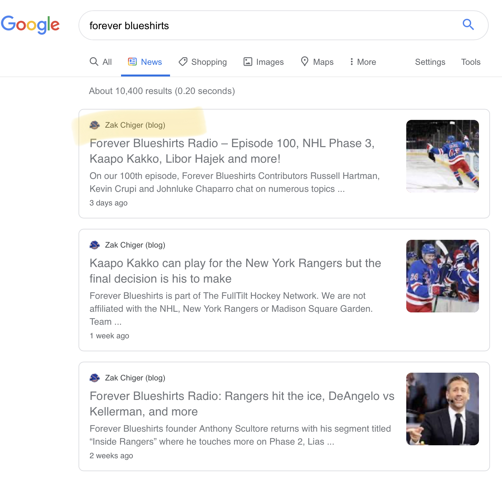
Task: Switch to the Shopping tab
Action: point(202,62)
